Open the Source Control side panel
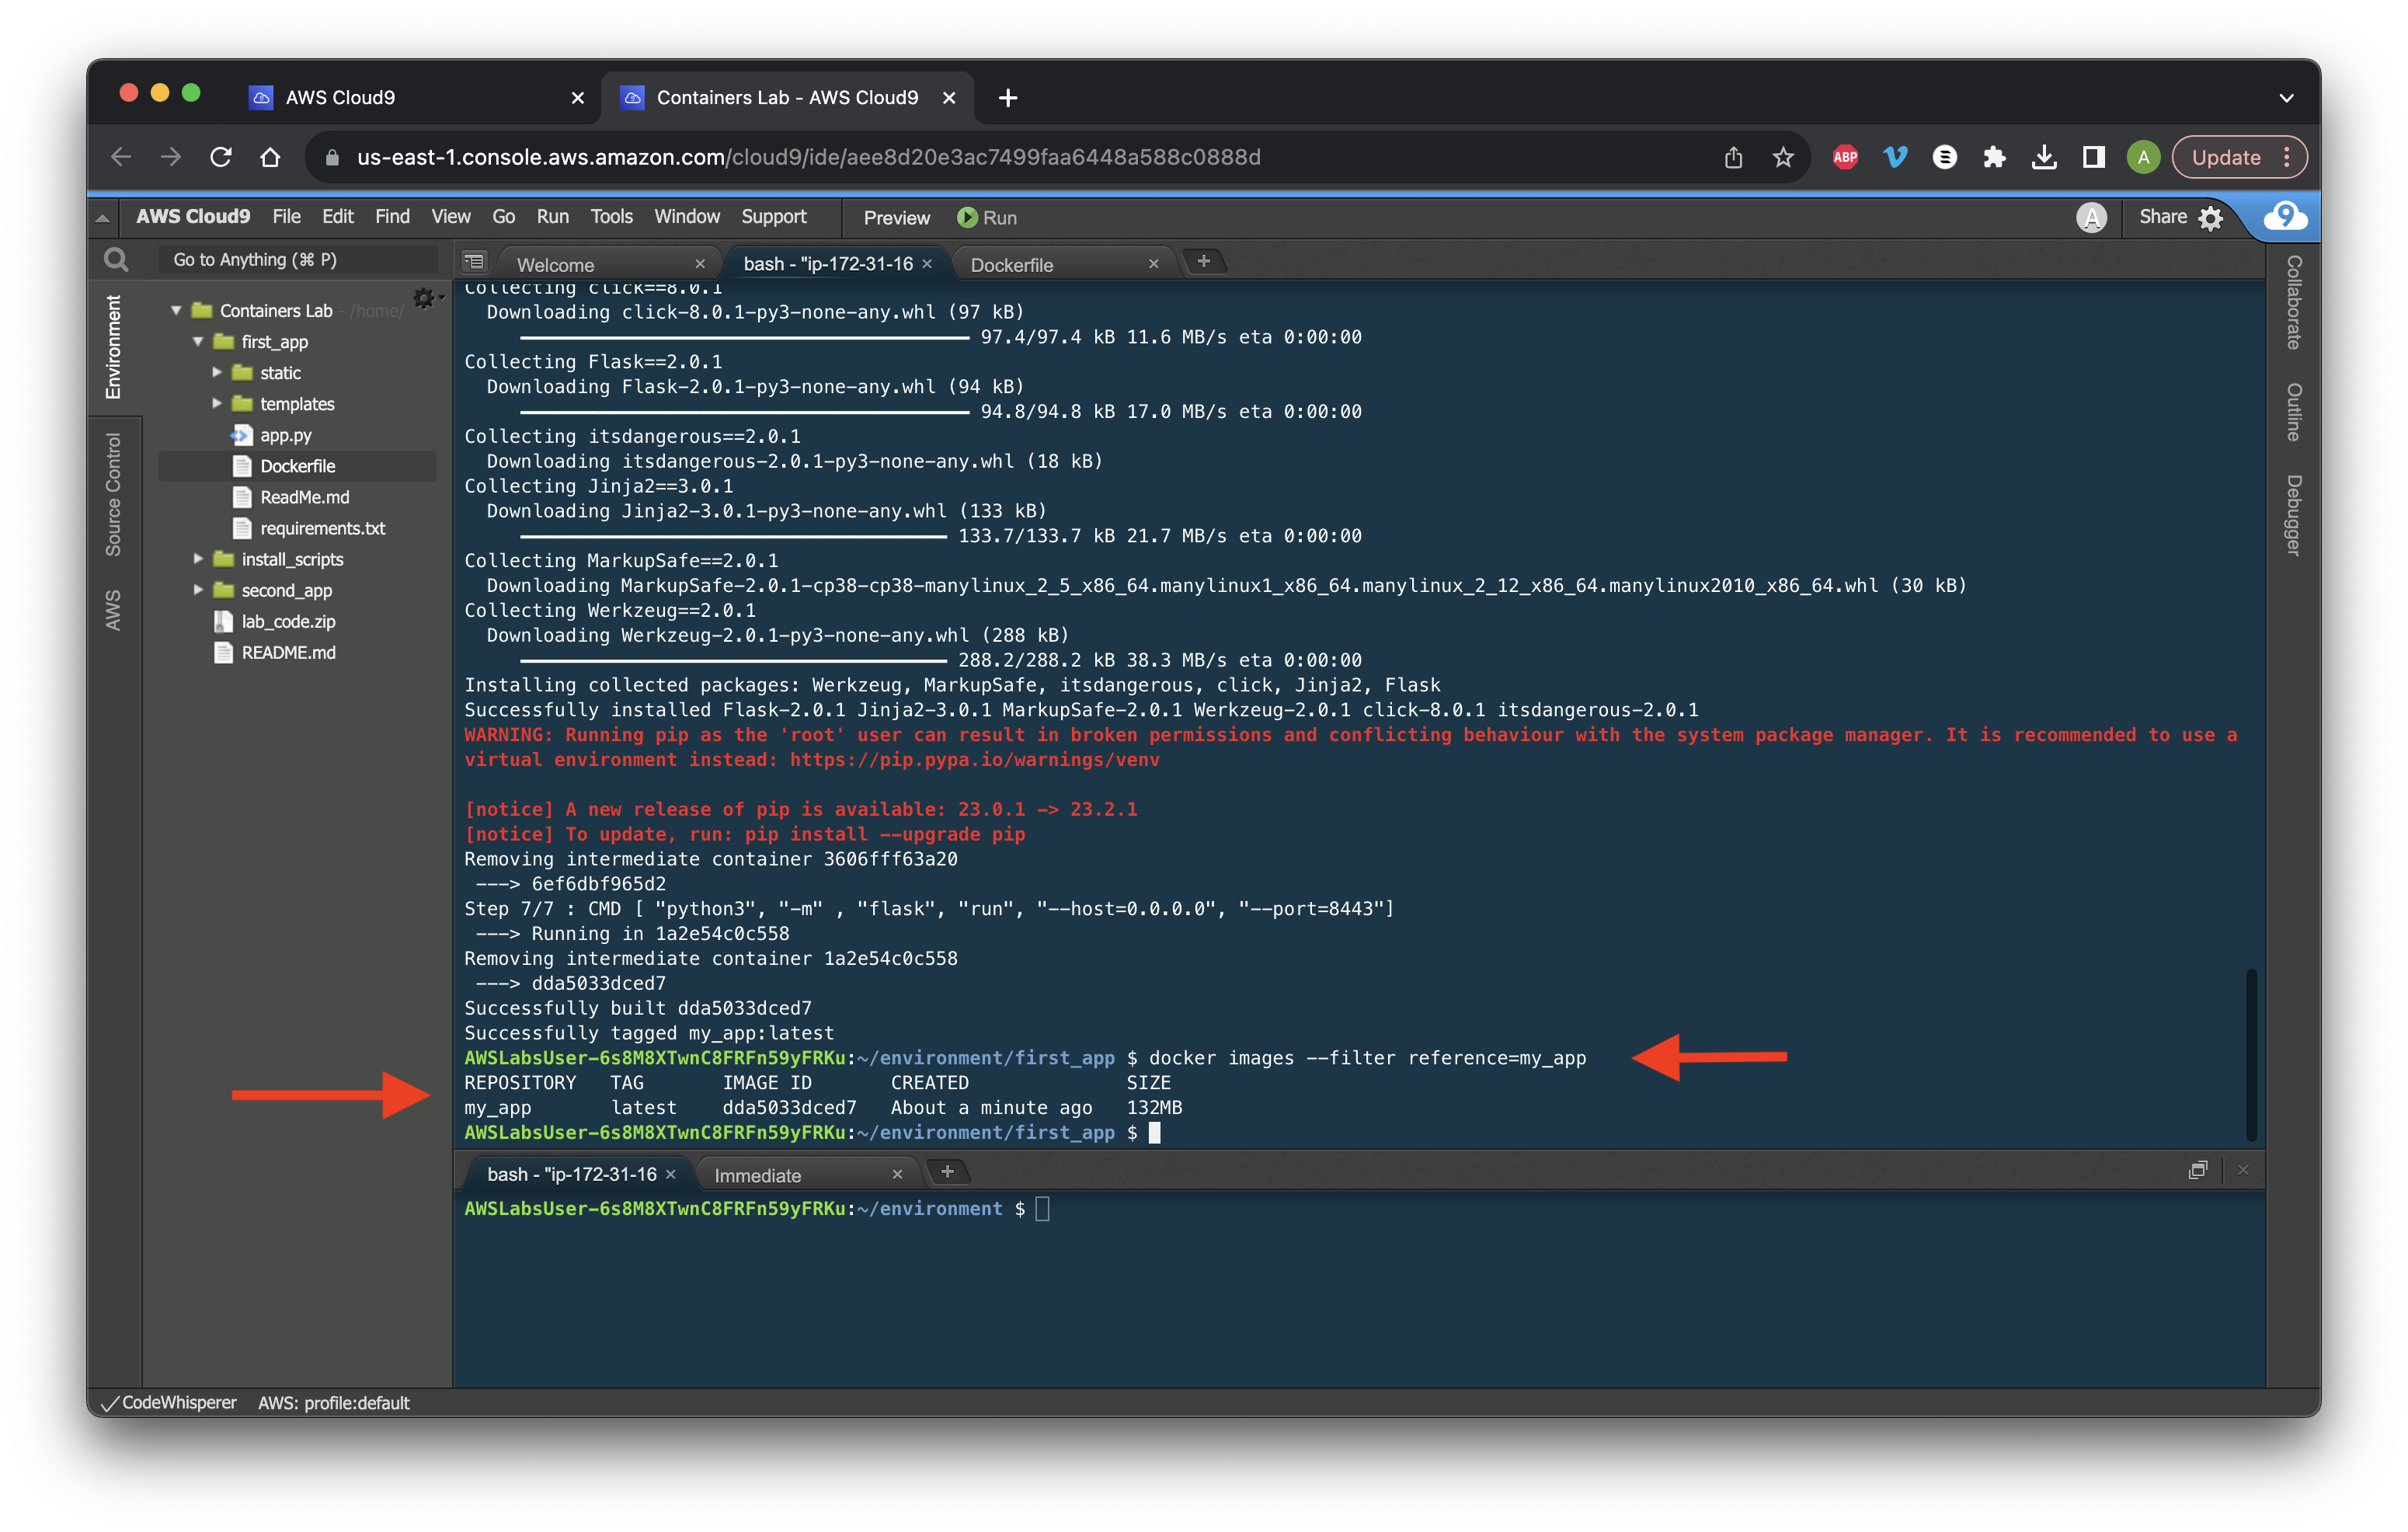The height and width of the screenshot is (1532, 2408). (x=113, y=494)
